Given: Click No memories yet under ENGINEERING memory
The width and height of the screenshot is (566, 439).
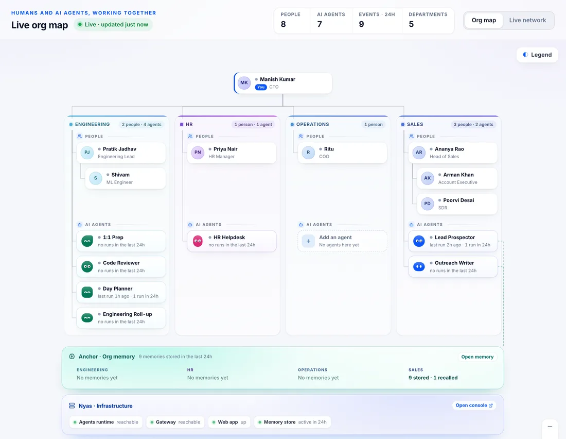Looking at the screenshot, I should click(x=97, y=378).
